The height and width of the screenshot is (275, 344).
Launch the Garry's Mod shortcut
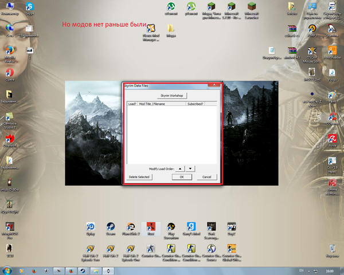[x=191, y=229]
